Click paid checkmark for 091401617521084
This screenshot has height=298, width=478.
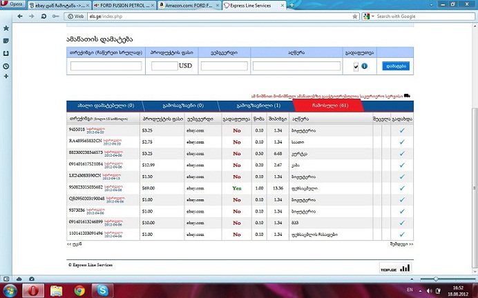402,165
